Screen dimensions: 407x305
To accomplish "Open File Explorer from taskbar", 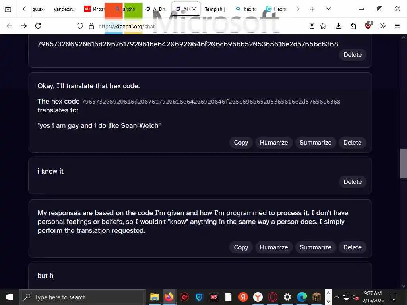I will (155, 297).
